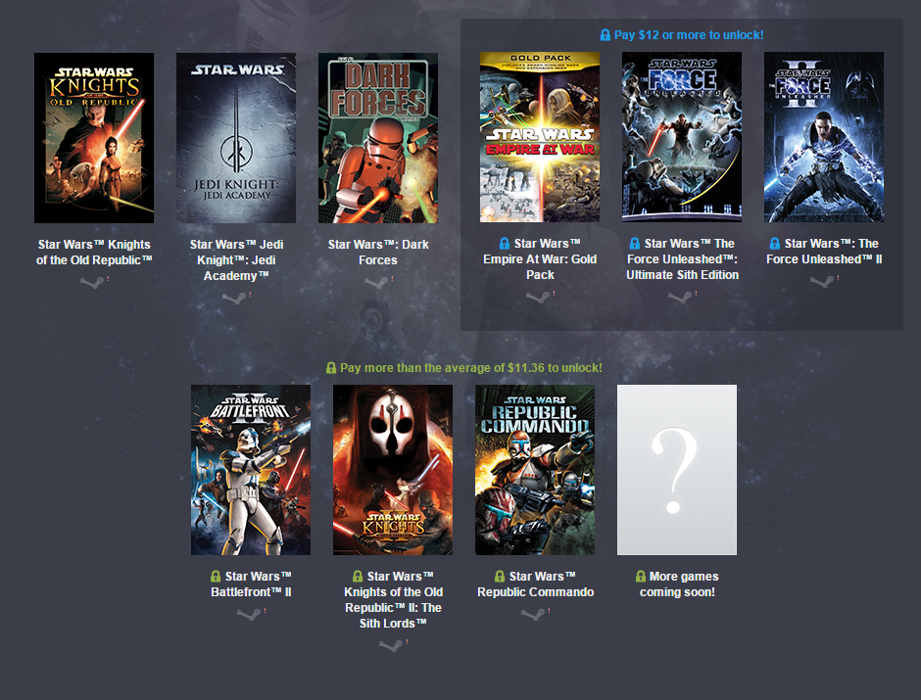
Task: Click Steam icon under The Force Unleashed II
Action: coord(822,282)
